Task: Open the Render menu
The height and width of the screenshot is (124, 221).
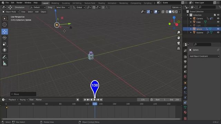Action: point(19,3)
